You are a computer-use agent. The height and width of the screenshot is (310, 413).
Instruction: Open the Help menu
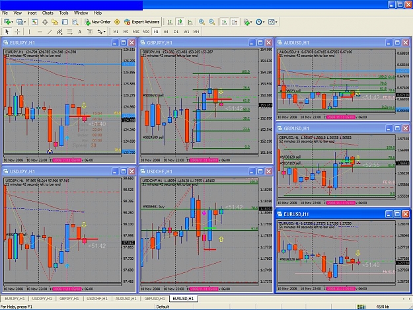(98, 13)
